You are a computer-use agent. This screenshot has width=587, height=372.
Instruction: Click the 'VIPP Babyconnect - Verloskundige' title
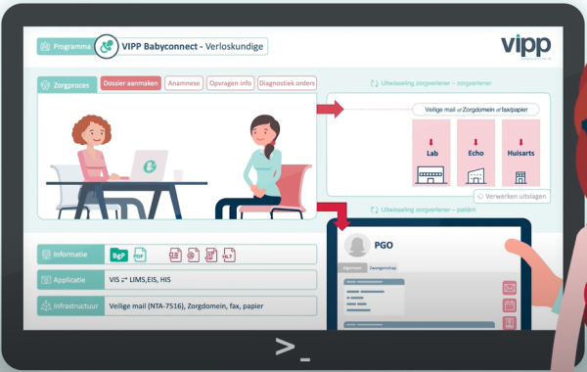pos(193,46)
